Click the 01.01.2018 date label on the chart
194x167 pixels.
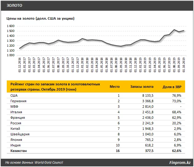pos(83,65)
